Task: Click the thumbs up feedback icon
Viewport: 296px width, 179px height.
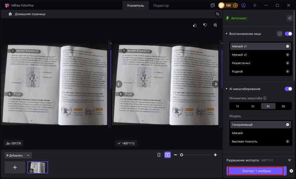Action: coord(195,25)
